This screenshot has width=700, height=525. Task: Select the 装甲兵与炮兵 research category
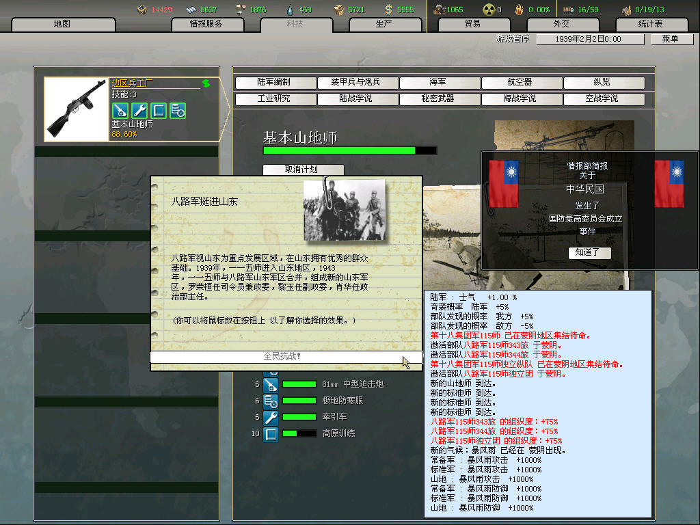(x=358, y=83)
